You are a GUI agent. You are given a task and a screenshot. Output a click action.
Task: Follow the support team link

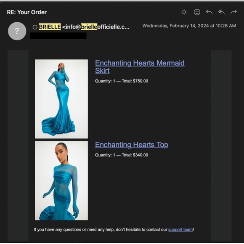180,230
